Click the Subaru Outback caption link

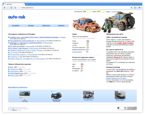[x=120, y=100]
